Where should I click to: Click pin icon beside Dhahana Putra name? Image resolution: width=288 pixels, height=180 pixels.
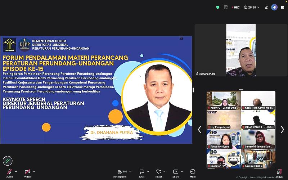[x=197, y=74]
